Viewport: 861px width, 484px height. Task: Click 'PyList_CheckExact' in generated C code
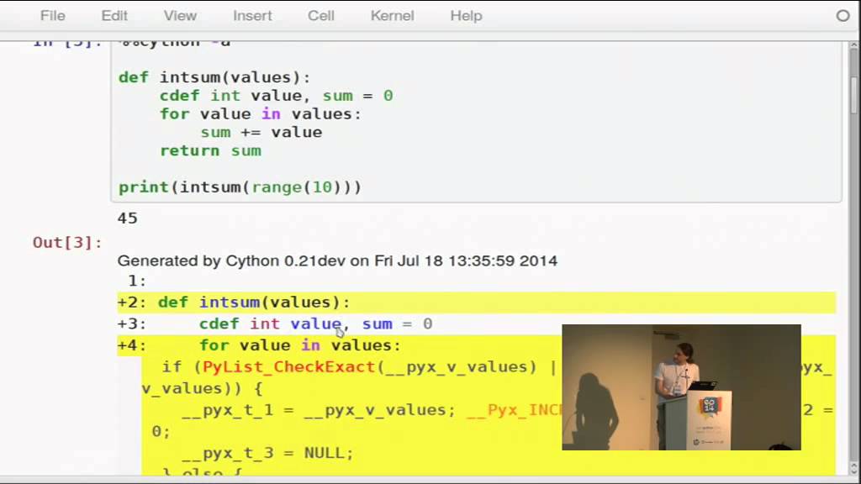289,367
